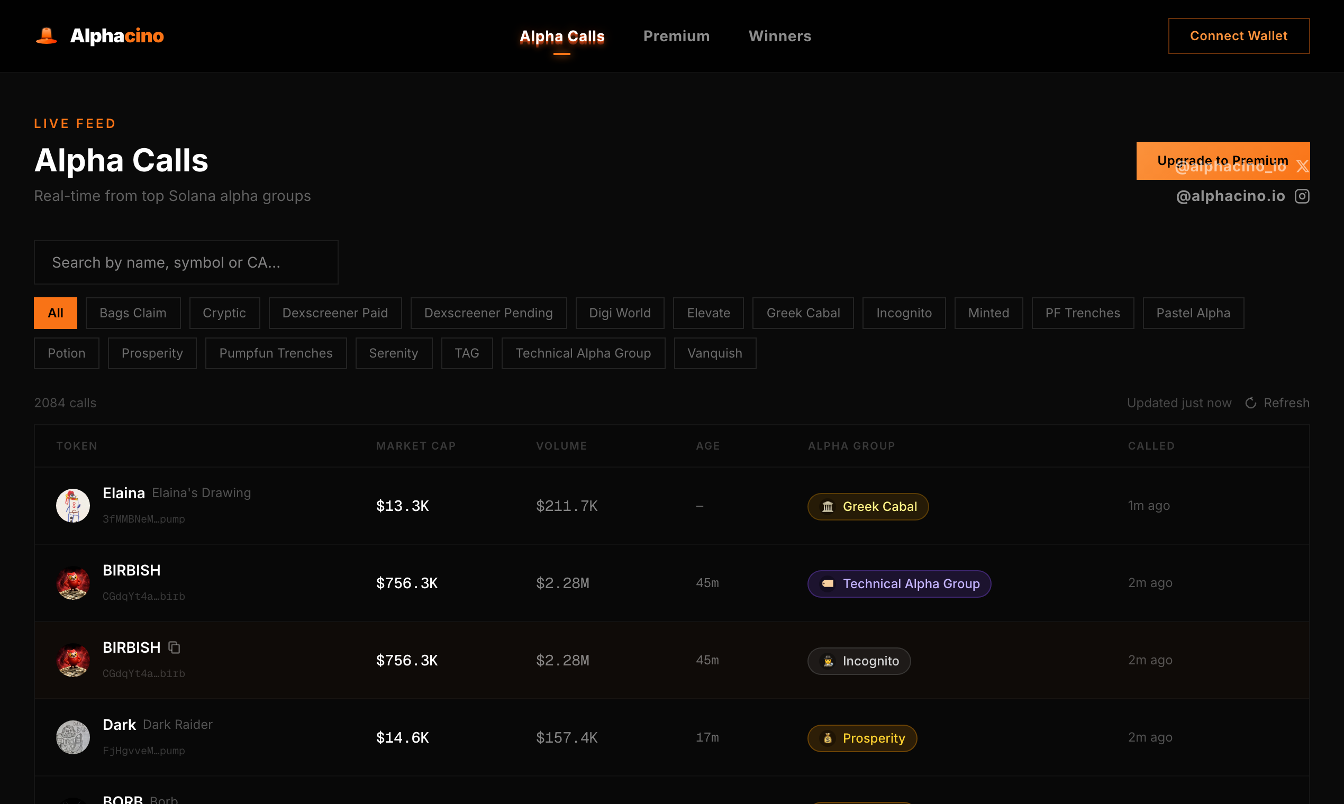Image resolution: width=1344 pixels, height=804 pixels.
Task: Open the Instagram icon link
Action: coord(1302,196)
